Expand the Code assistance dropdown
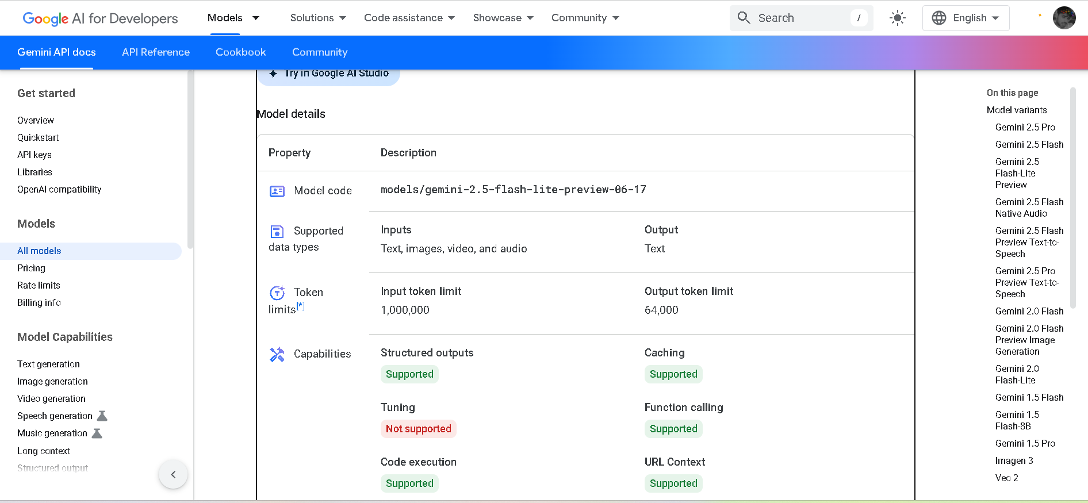 coord(409,18)
